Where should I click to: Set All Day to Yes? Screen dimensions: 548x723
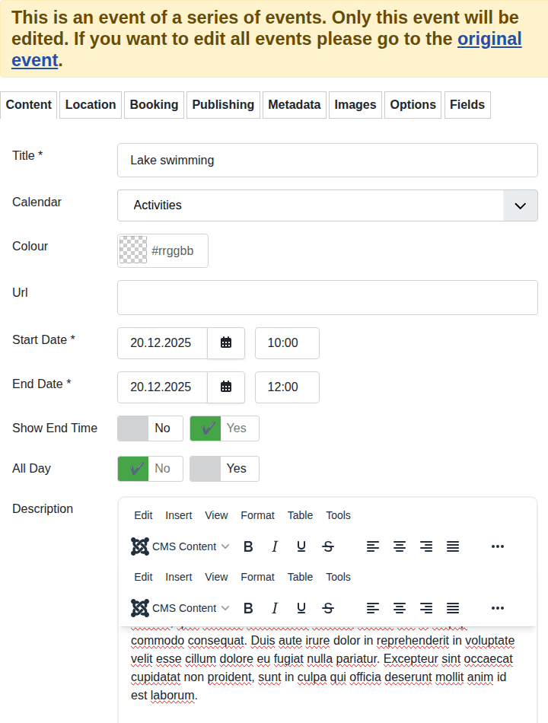pos(225,469)
